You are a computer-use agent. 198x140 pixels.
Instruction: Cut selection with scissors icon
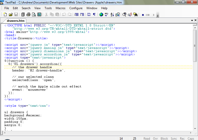[x=46, y=14]
